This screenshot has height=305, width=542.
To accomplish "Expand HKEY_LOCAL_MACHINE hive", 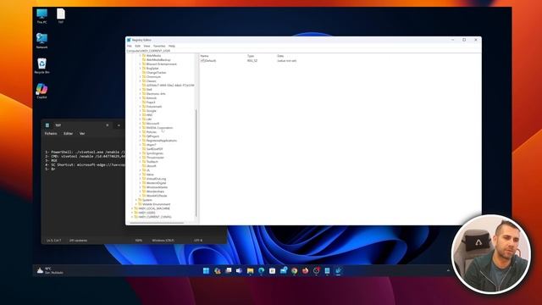I will point(132,208).
